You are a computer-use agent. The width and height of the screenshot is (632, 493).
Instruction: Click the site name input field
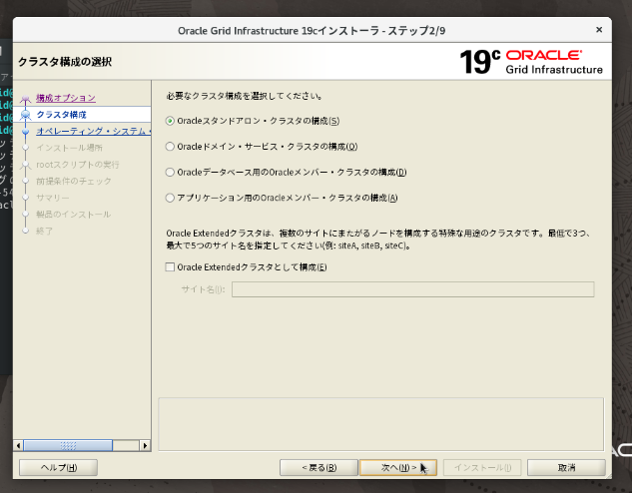(x=412, y=289)
